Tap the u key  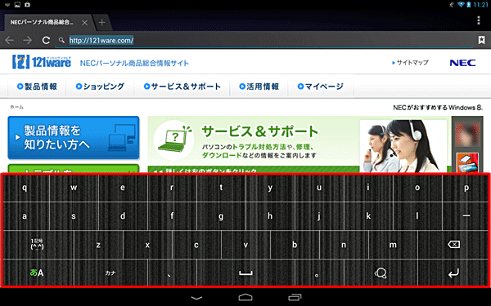click(319, 188)
